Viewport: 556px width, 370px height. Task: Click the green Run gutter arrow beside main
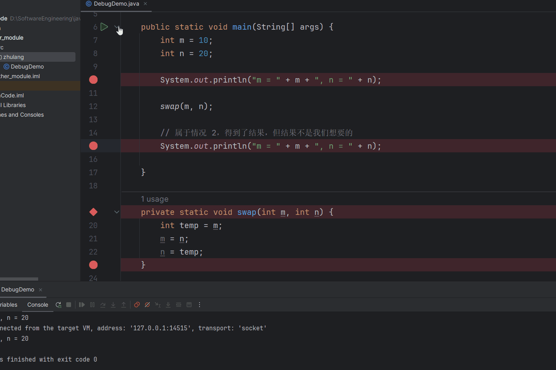point(104,27)
